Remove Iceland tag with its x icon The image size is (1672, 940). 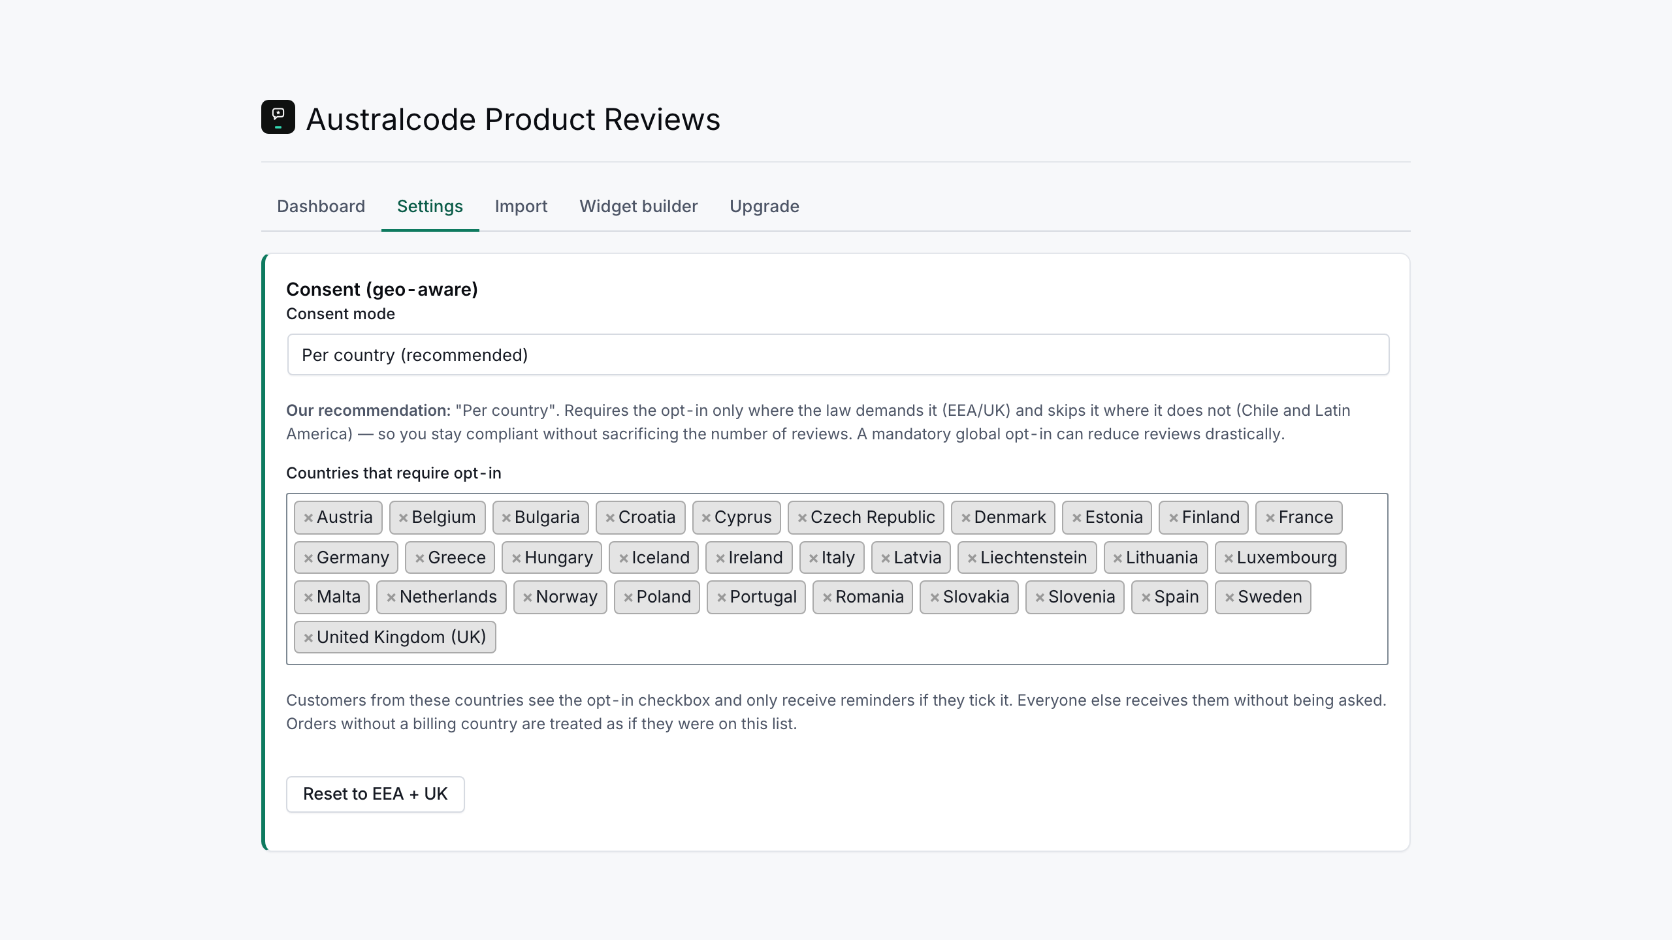tap(624, 558)
